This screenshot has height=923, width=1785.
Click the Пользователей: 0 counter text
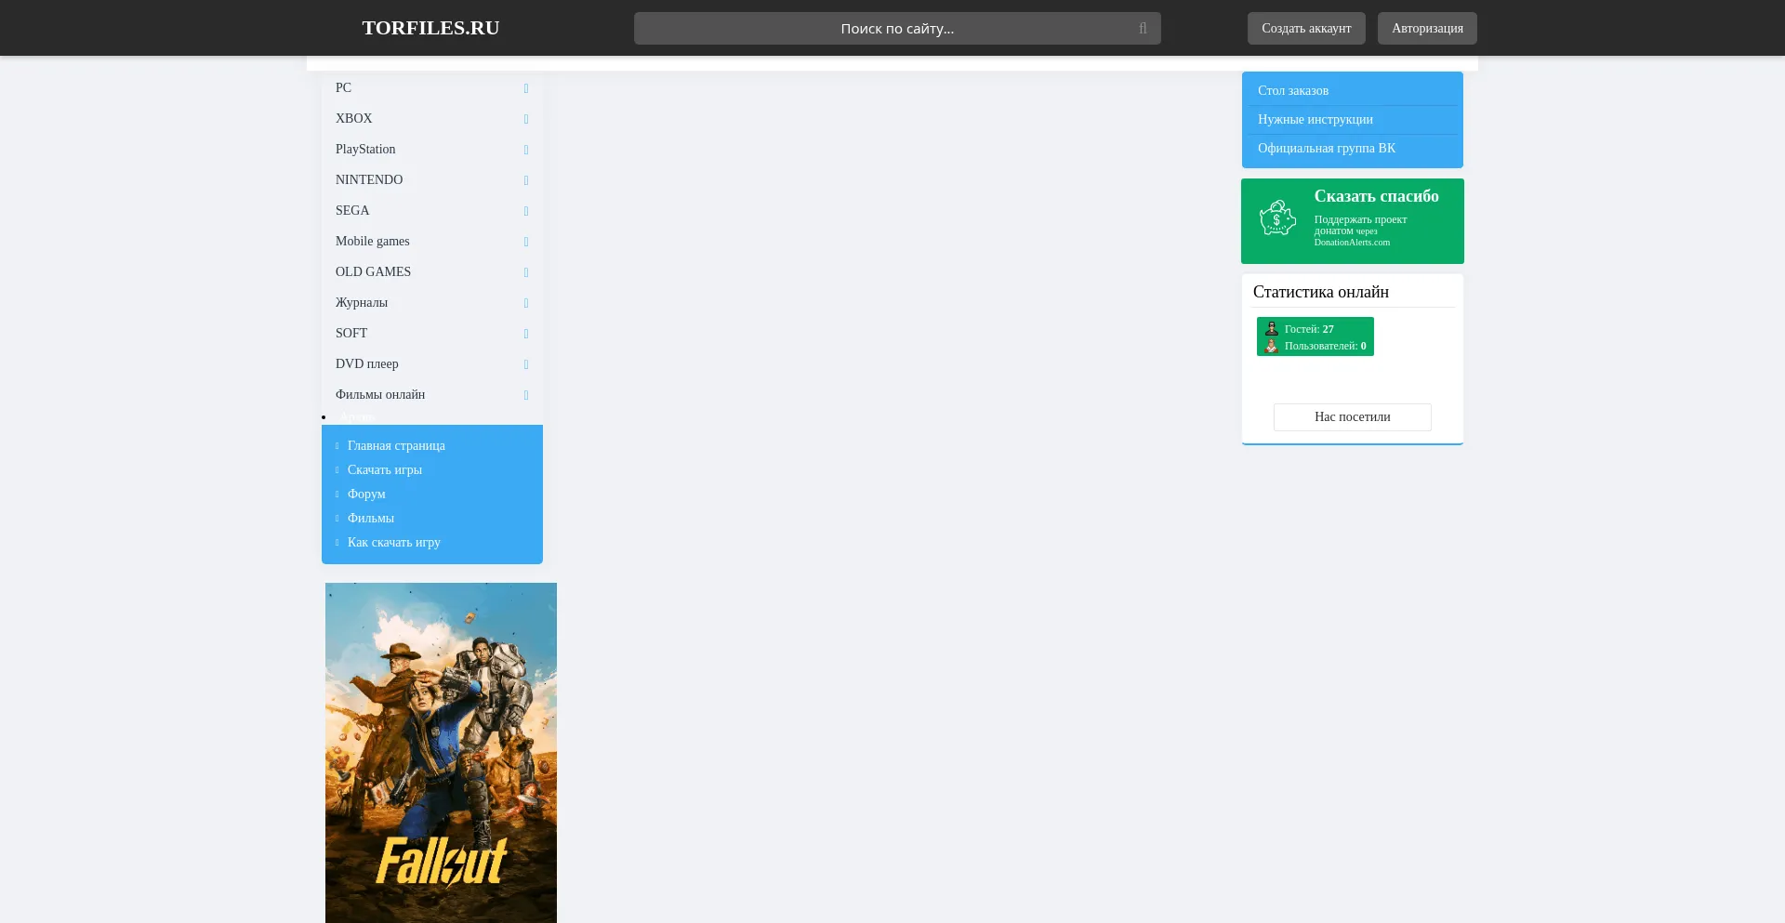click(1326, 346)
